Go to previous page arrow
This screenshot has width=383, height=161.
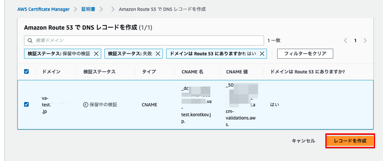[x=346, y=40]
